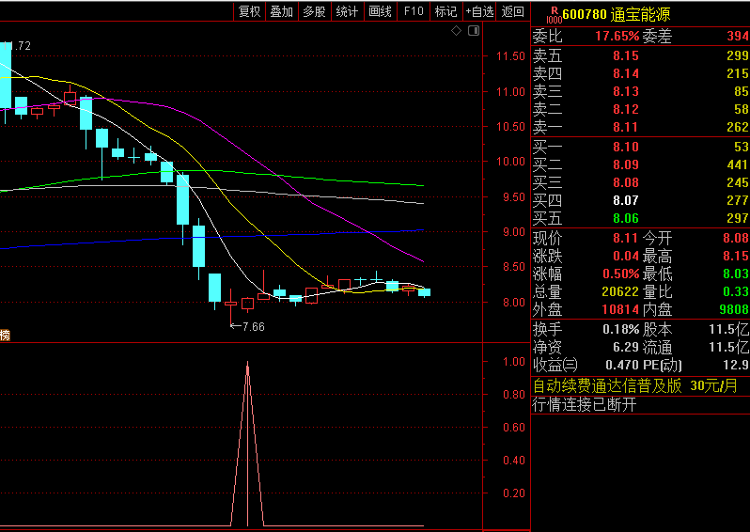
Task: Click the 量比 value 0.33
Action: pyautogui.click(x=736, y=291)
